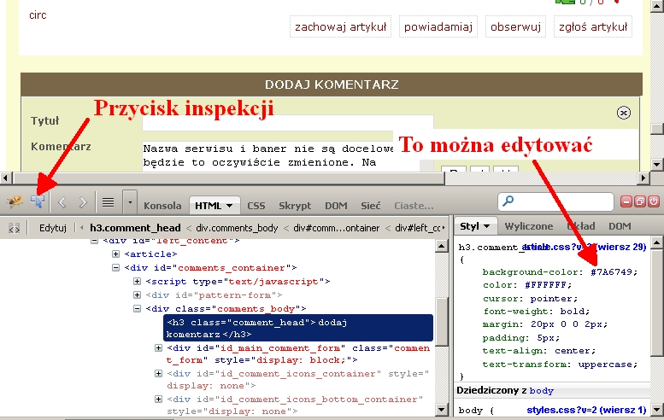The height and width of the screenshot is (420, 664).
Task: Close the comment form with X icon
Action: tap(623, 113)
